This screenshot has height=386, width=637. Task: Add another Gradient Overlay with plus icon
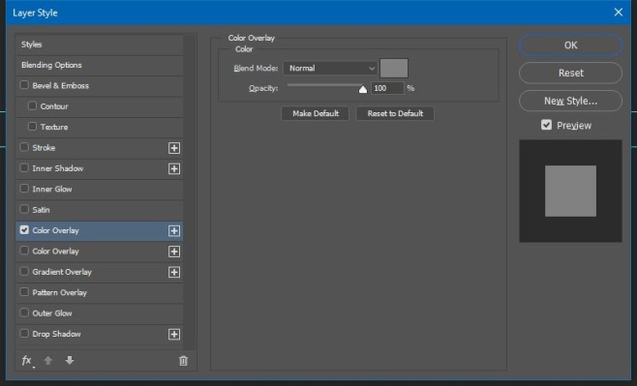point(174,272)
